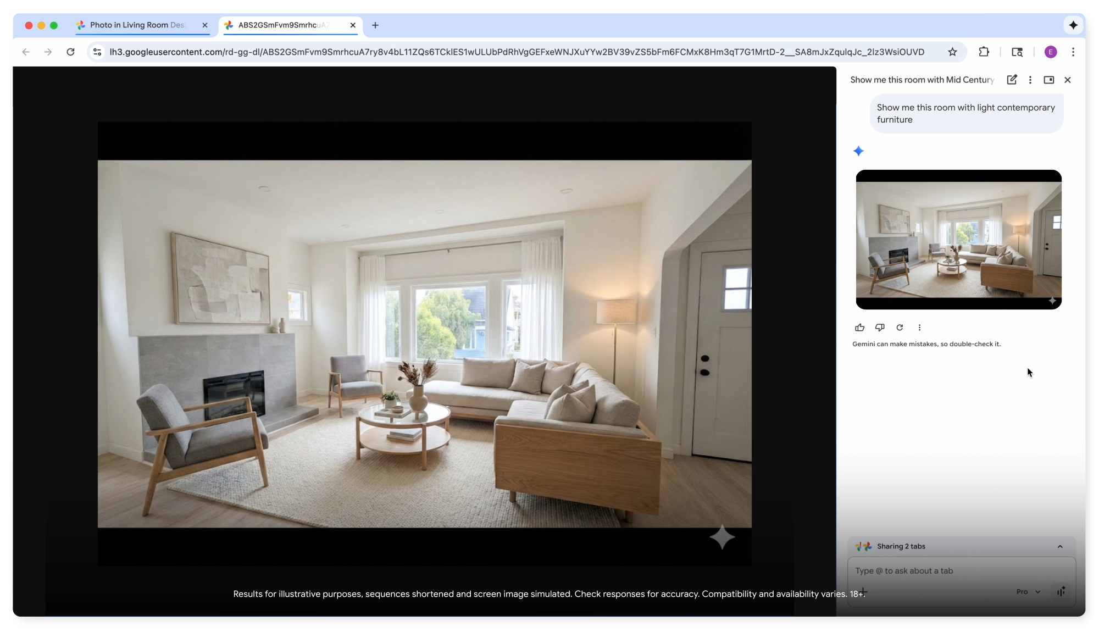The image size is (1099, 632).
Task: Open the browser extensions puzzle icon
Action: pyautogui.click(x=984, y=52)
